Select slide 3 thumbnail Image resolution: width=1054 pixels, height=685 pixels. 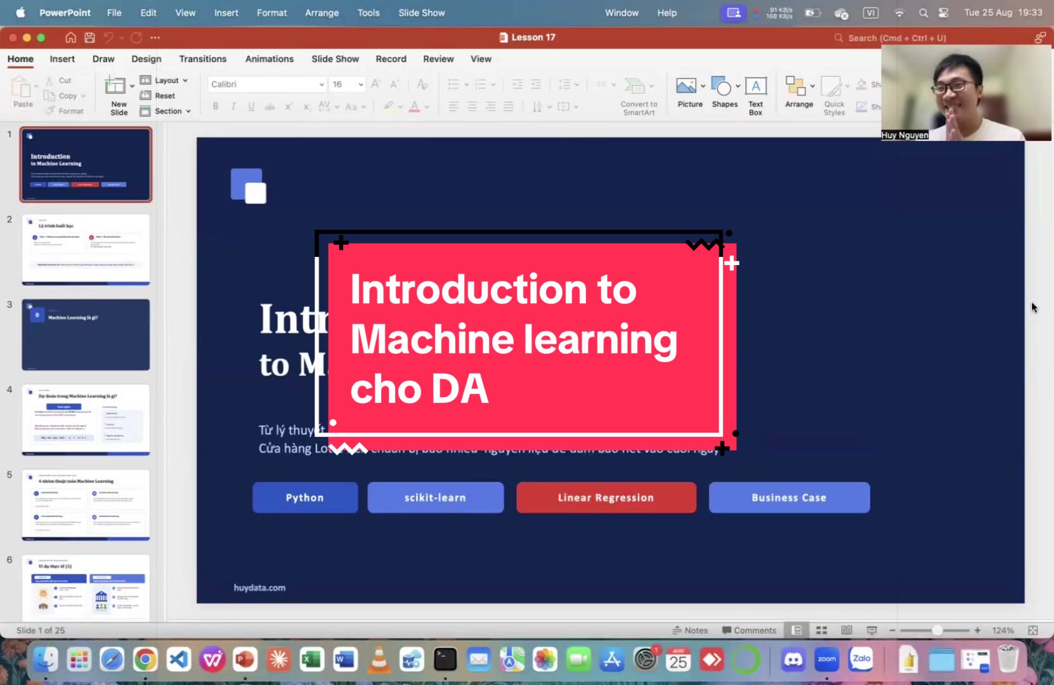(86, 335)
